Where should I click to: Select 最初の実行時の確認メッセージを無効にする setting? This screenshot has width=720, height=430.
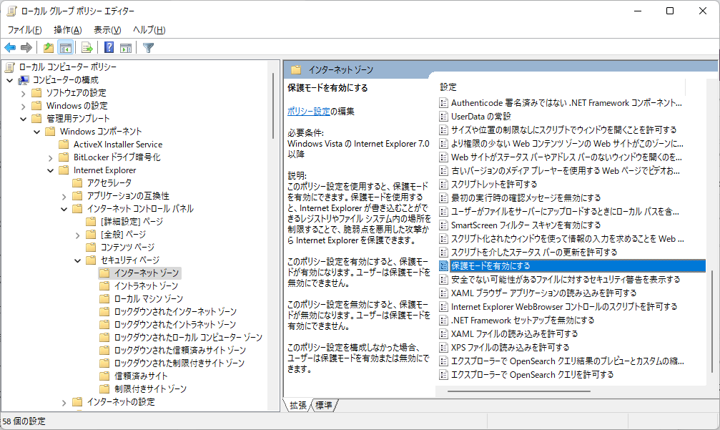526,198
